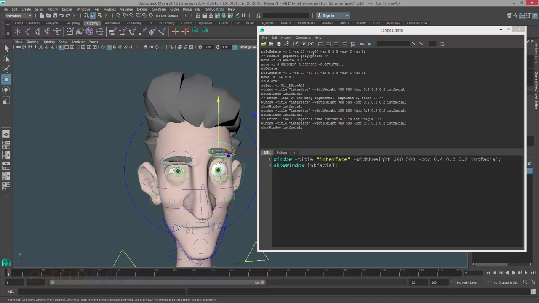Click play forward button on timeline

(513, 273)
